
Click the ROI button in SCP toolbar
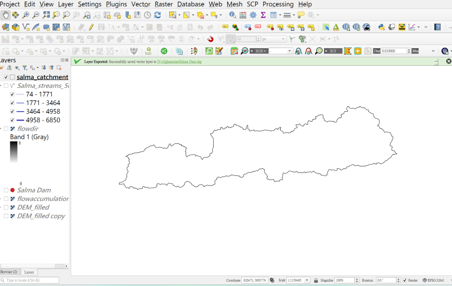coord(333,51)
